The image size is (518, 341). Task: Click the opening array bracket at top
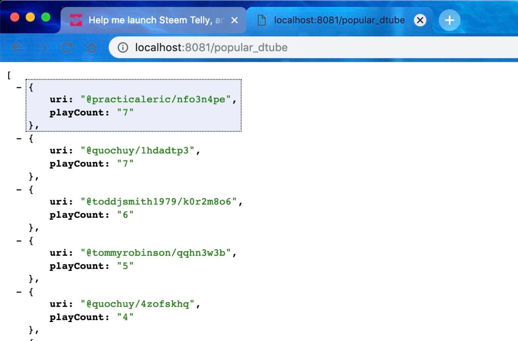9,75
